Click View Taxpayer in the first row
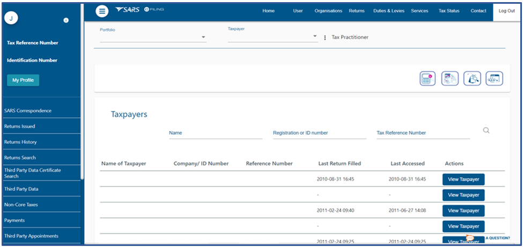 (x=463, y=180)
